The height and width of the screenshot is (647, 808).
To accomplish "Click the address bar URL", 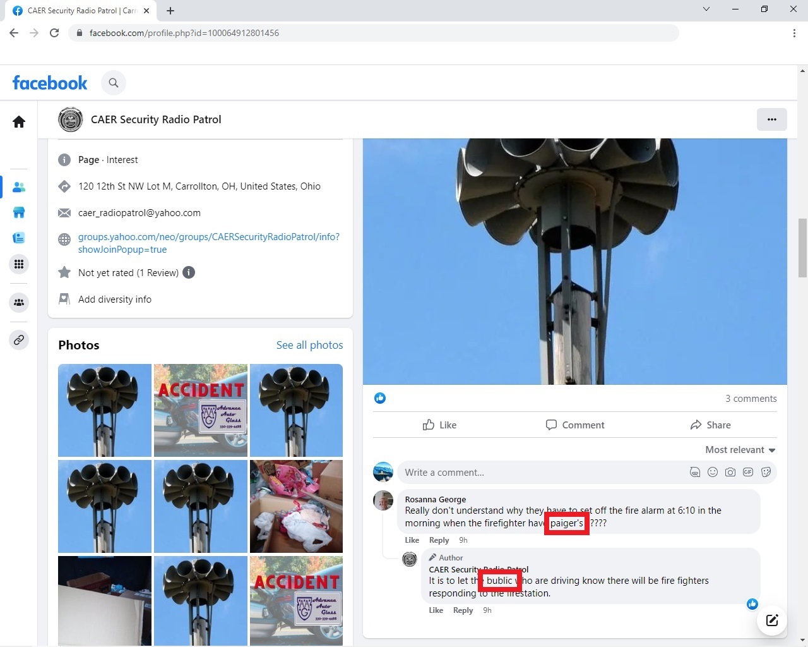I will (x=184, y=33).
